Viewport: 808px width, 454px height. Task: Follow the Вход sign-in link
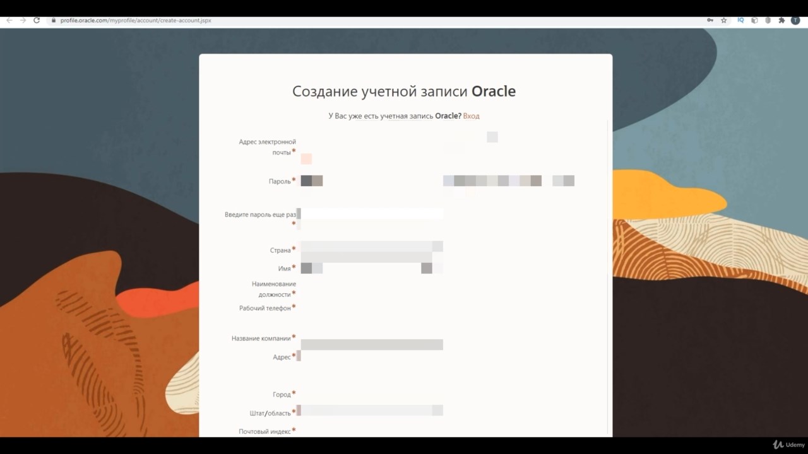(471, 116)
